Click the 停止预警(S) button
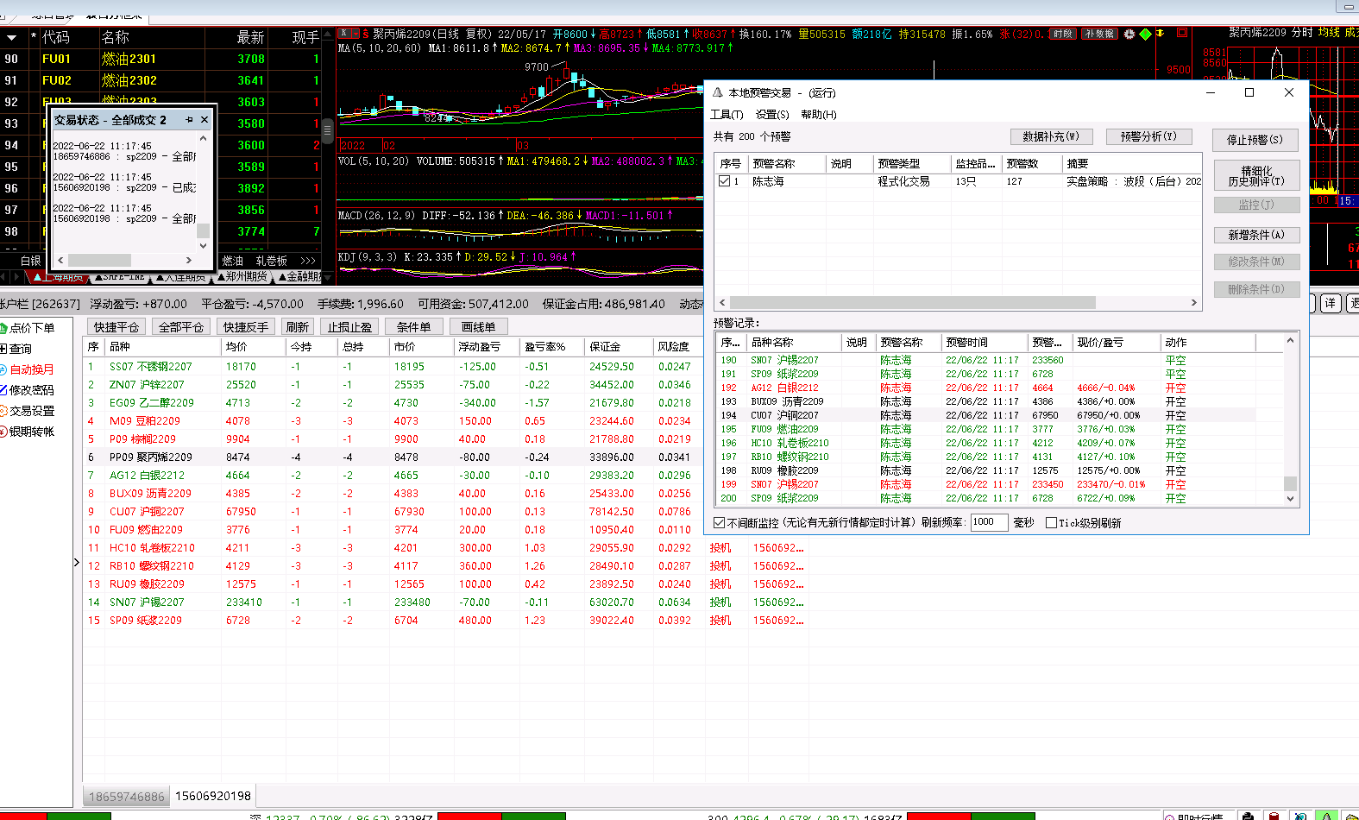The height and width of the screenshot is (820, 1359). pos(1255,140)
